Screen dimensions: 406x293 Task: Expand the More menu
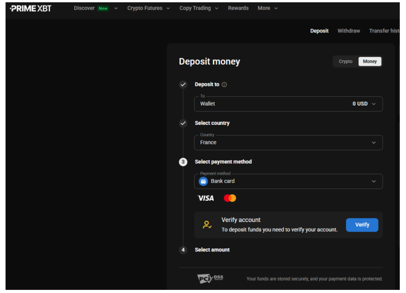point(267,8)
